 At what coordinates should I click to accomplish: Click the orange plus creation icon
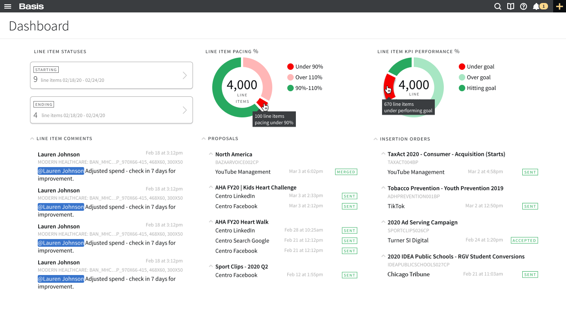560,6
